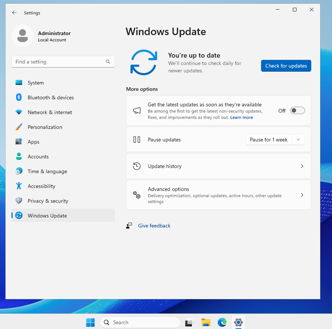The height and width of the screenshot is (329, 332).
Task: Click the Windows Update sync icon in sidebar
Action: click(19, 215)
